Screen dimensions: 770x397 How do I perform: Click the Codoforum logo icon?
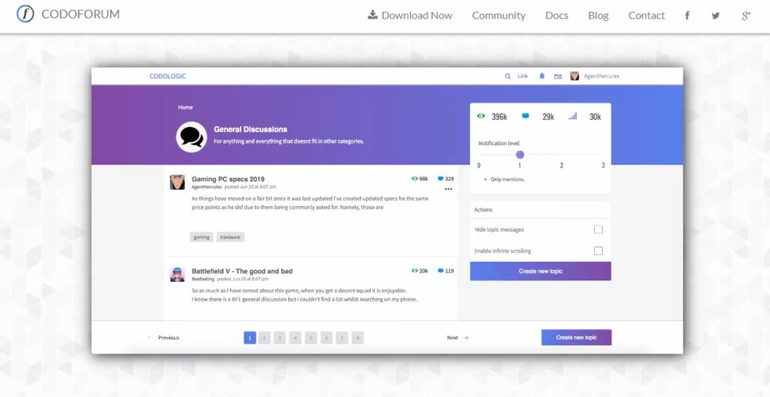click(26, 14)
